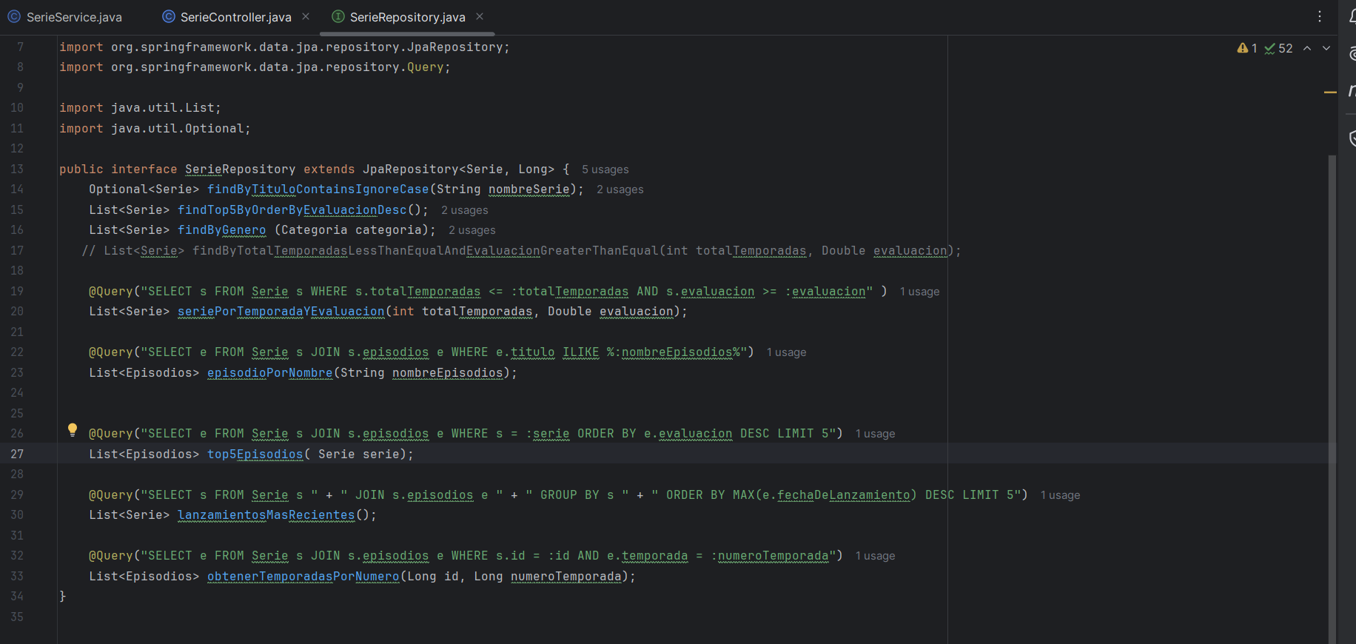The image size is (1356, 644).
Task: Close the SerieController.java tab
Action: (306, 16)
